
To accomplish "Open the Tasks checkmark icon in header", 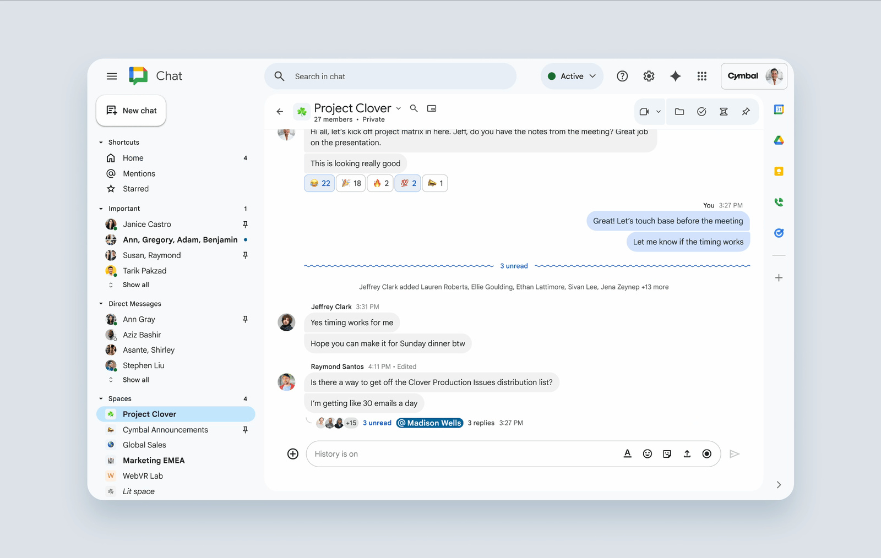I will (701, 112).
